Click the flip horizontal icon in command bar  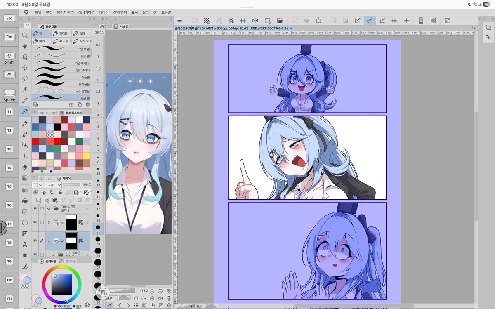255,20
